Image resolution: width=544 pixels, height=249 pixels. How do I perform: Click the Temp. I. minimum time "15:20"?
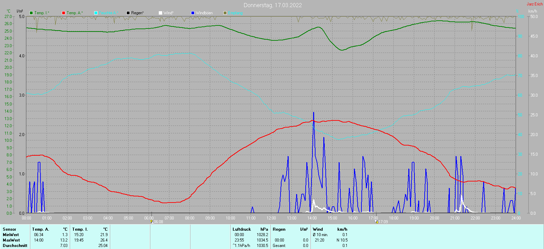click(79, 235)
